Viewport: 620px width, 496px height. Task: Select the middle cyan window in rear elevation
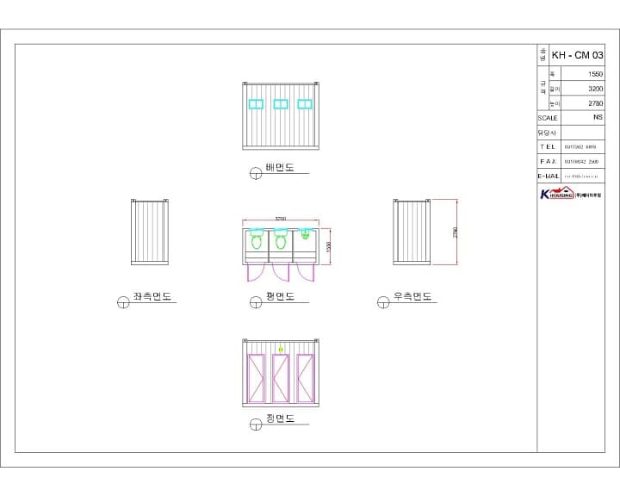[281, 104]
